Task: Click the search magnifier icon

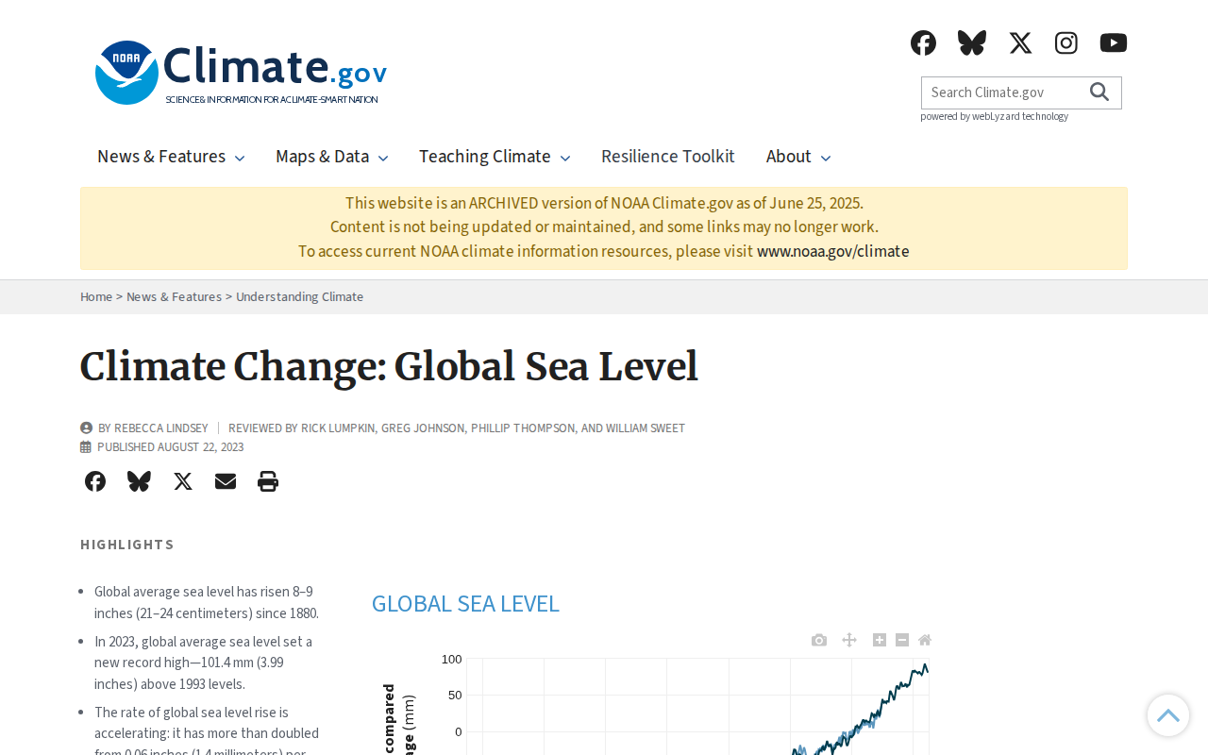Action: [1099, 92]
